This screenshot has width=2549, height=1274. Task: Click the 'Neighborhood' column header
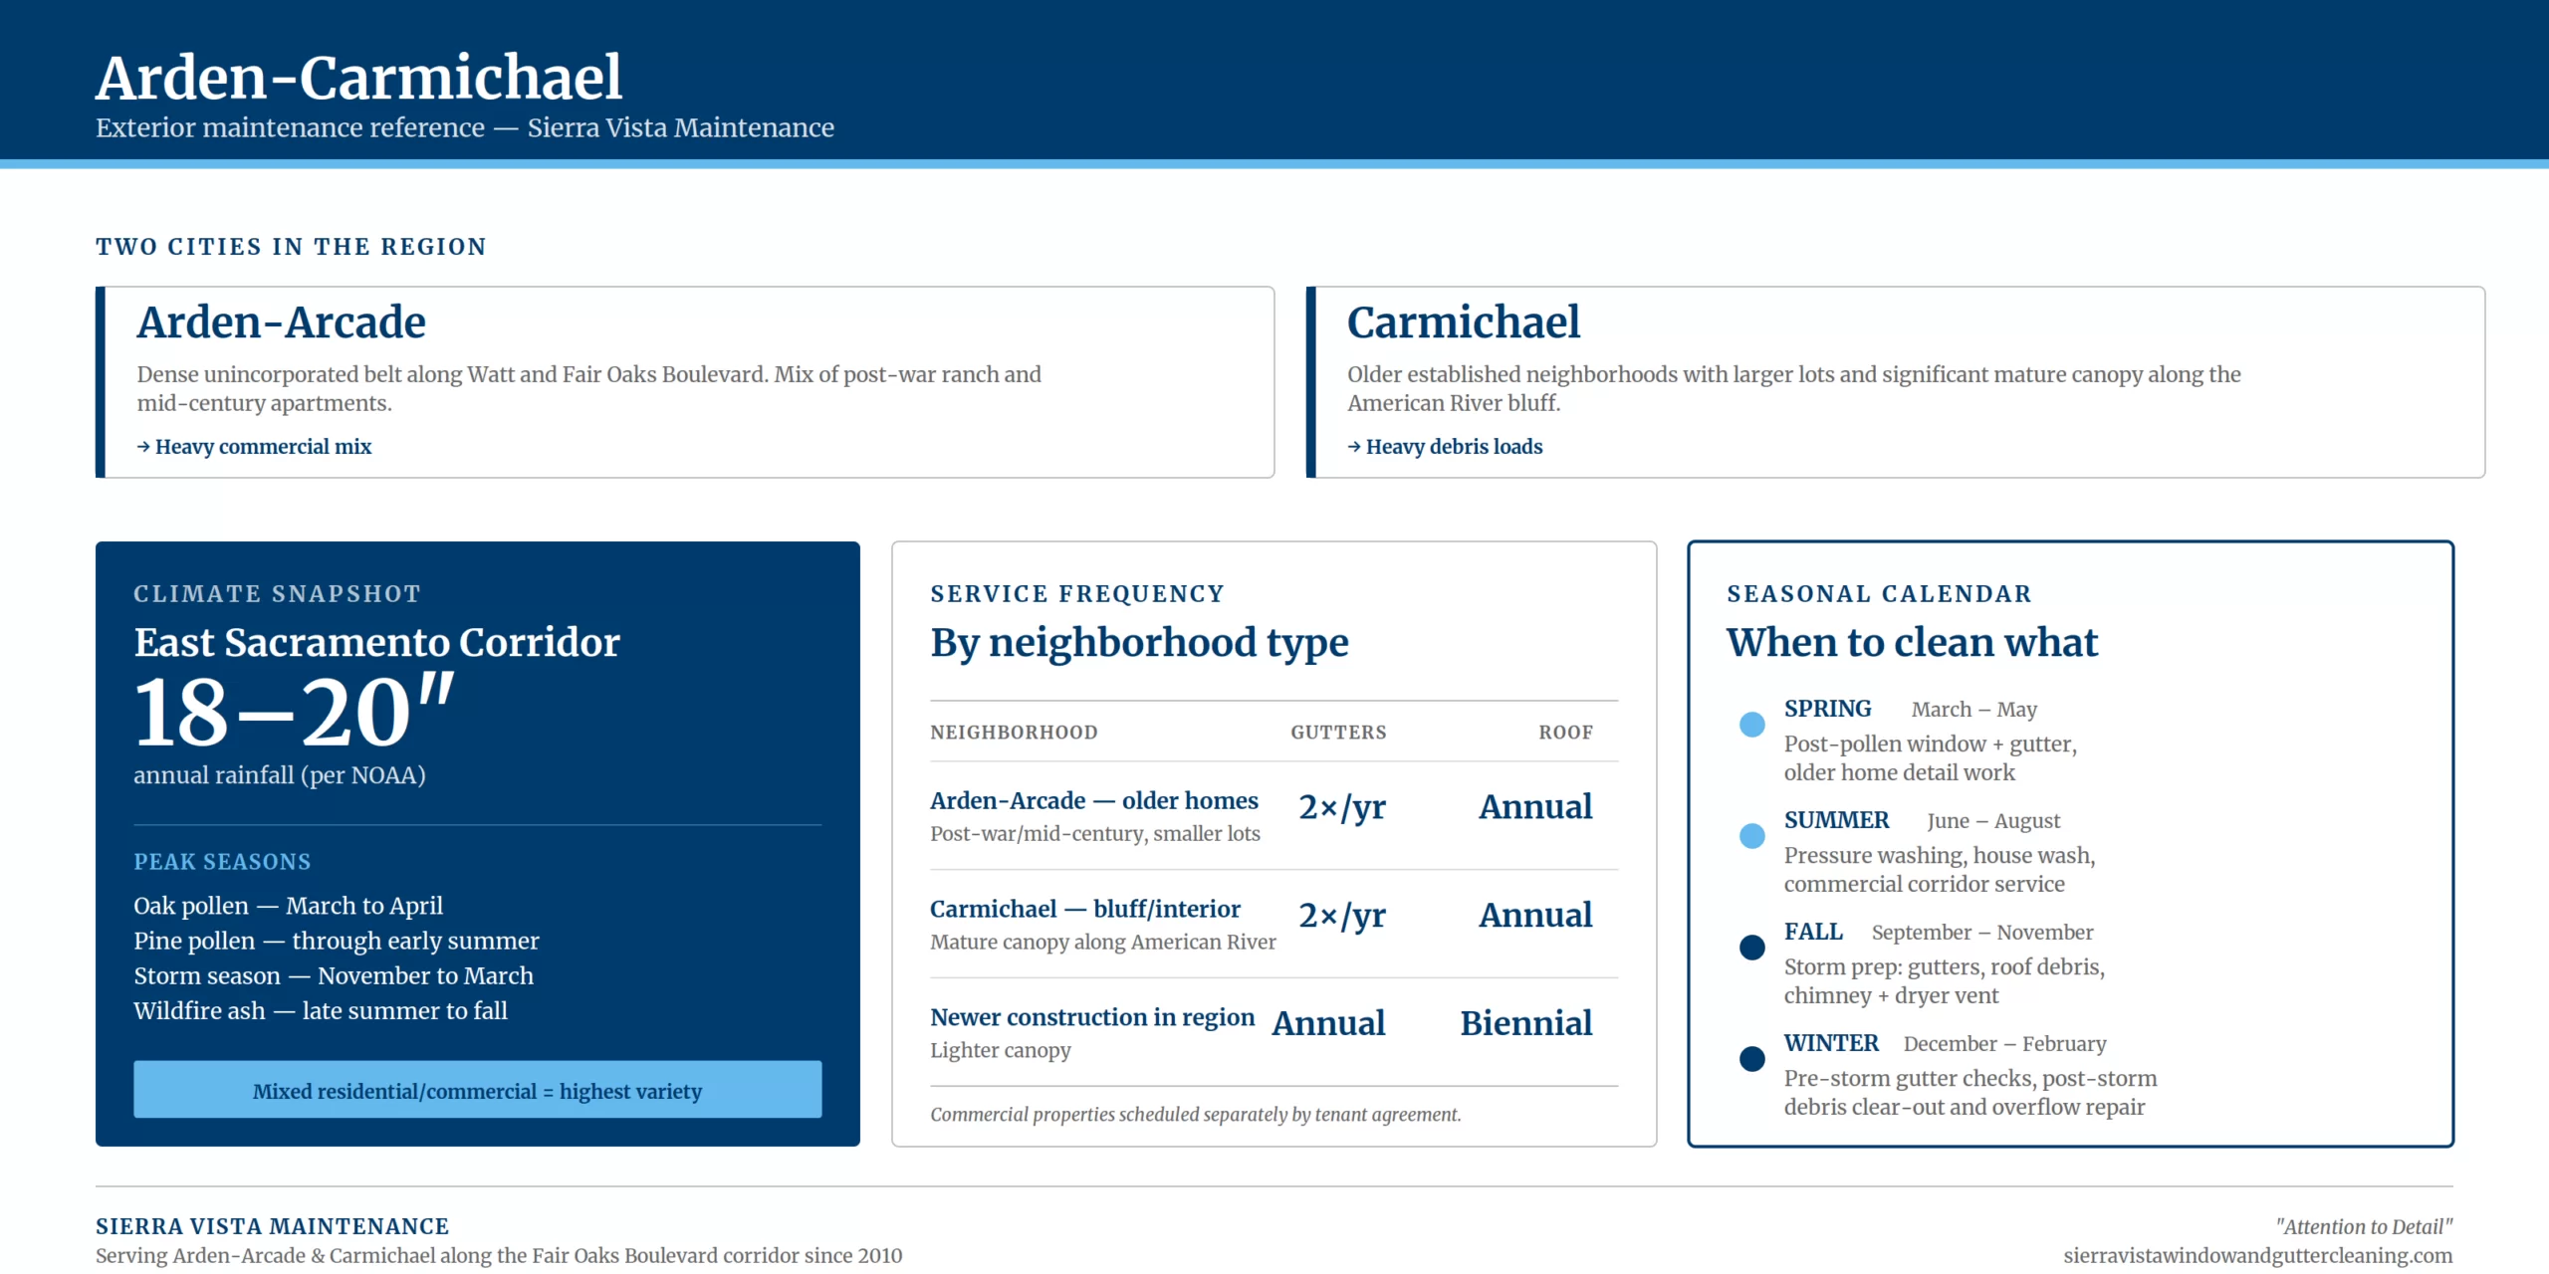pyautogui.click(x=1015, y=733)
